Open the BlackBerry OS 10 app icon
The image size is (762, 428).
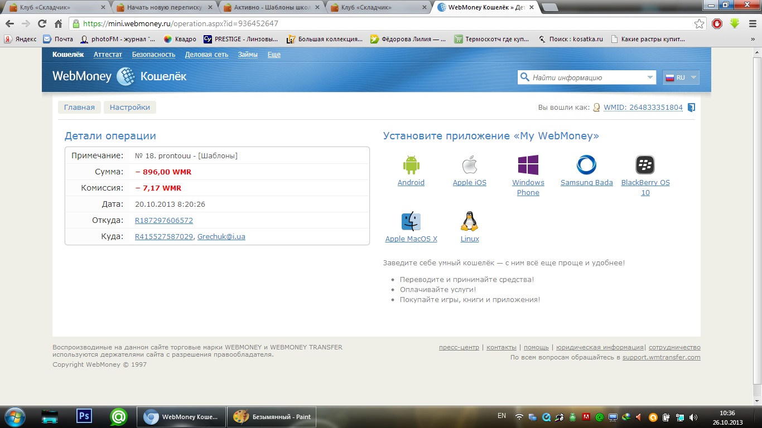click(x=645, y=165)
